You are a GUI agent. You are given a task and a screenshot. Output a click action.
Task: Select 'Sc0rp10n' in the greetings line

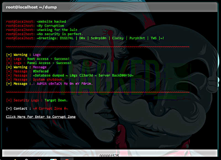pos(99,38)
